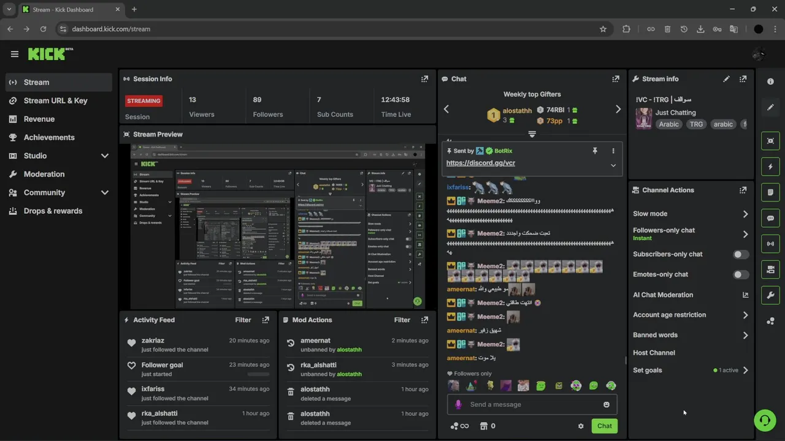Click the Follower goal progress bar
The width and height of the screenshot is (785, 441).
tap(258, 374)
